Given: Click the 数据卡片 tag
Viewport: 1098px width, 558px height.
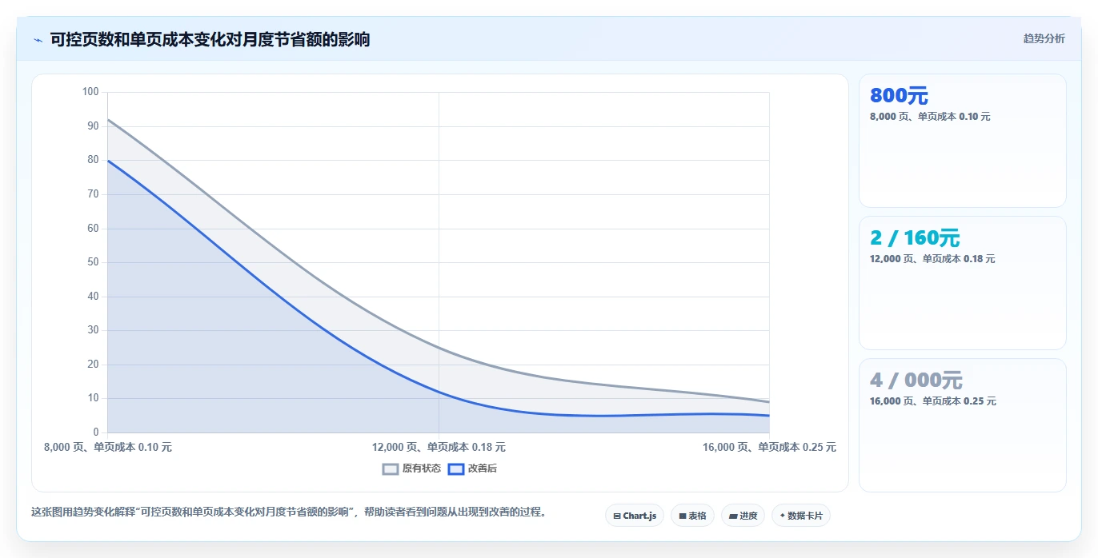Looking at the screenshot, I should click(800, 516).
